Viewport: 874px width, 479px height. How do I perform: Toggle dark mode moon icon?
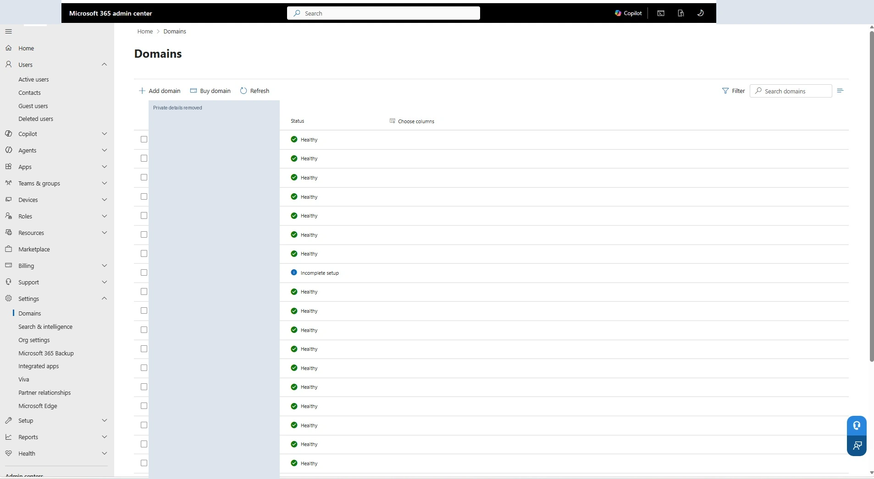point(700,13)
